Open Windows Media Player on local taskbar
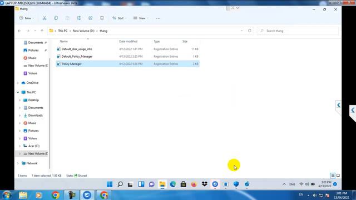 [x=39, y=195]
